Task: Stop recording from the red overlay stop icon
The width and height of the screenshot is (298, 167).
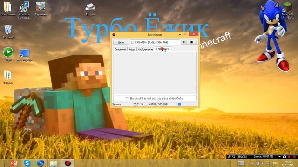Action: click(294, 157)
